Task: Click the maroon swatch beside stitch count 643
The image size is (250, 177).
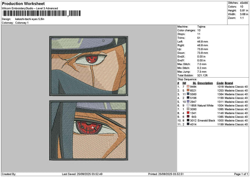Action: coord(188,116)
